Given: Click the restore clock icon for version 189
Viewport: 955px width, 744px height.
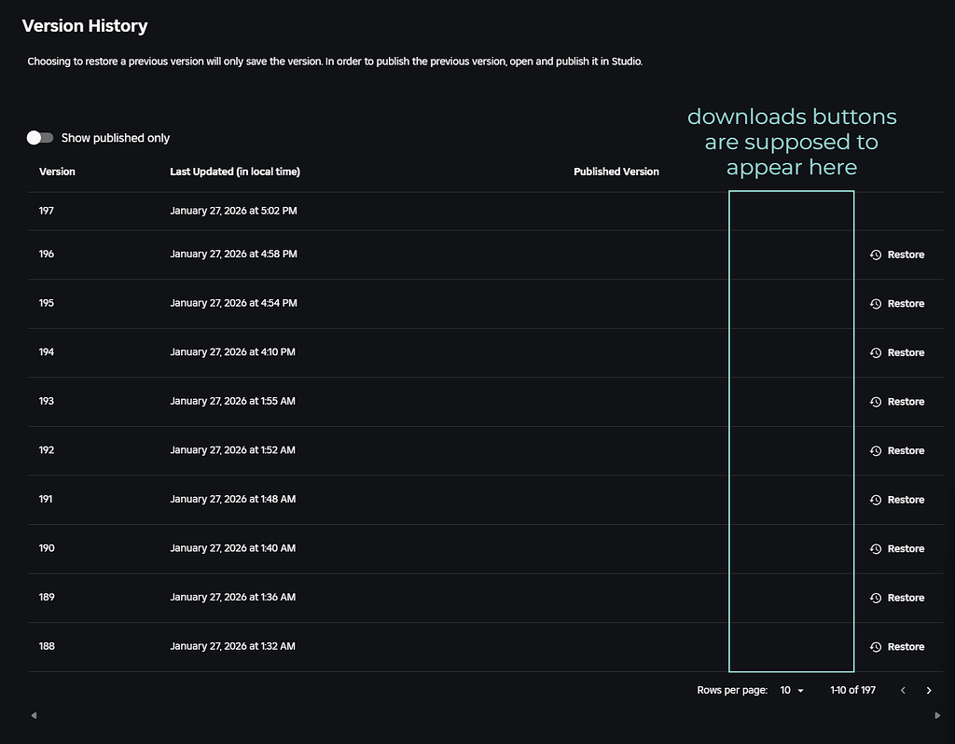Looking at the screenshot, I should click(x=876, y=598).
